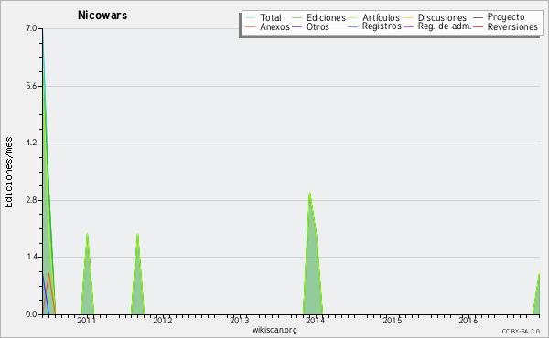Click the purple Otros color swatch in legend
549x338 pixels.
(x=296, y=26)
